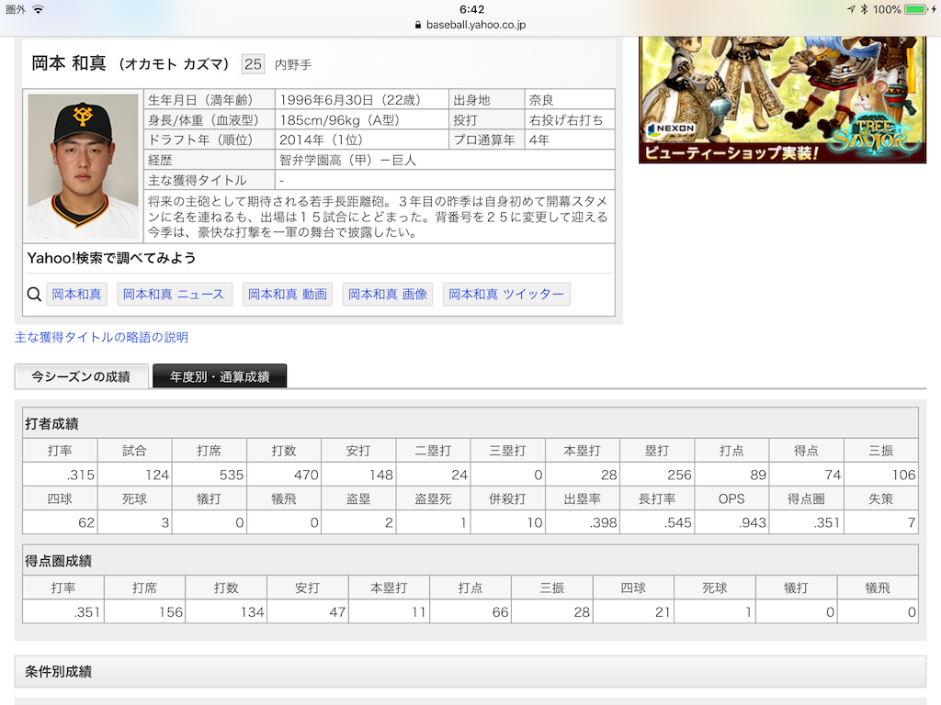The height and width of the screenshot is (705, 941).
Task: Click the uniform number 25 badge
Action: click(x=253, y=64)
